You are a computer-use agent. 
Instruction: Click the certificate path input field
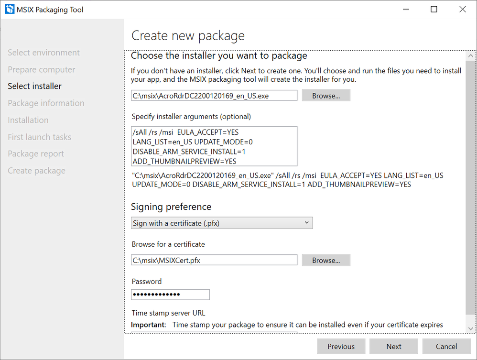(x=214, y=260)
